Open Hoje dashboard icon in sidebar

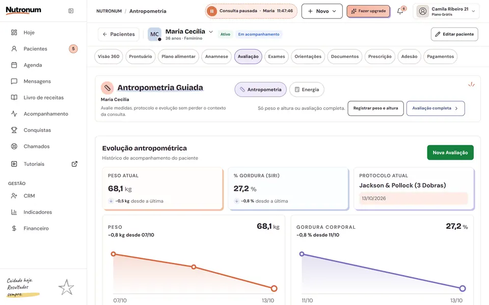[x=14, y=33]
